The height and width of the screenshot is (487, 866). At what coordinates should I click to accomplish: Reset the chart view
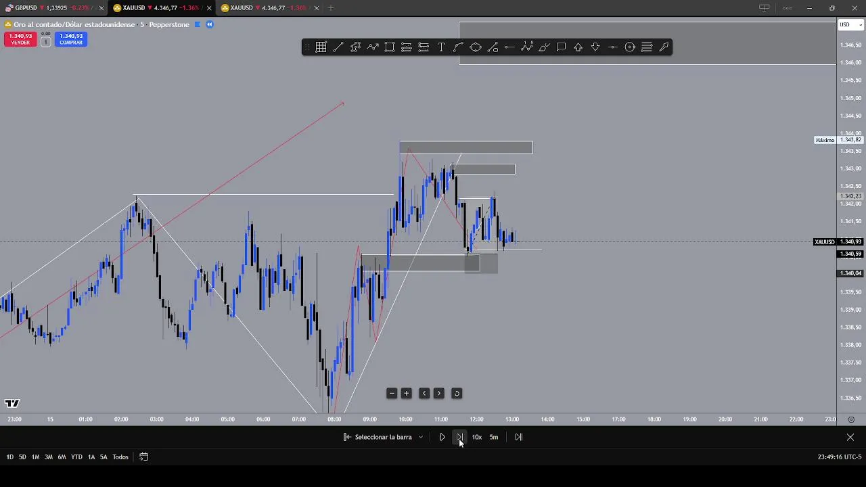tap(457, 393)
